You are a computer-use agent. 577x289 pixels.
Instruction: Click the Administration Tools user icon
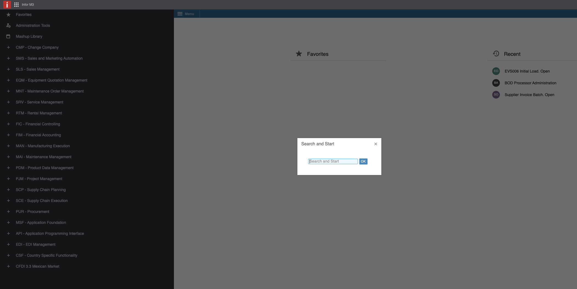(x=8, y=25)
